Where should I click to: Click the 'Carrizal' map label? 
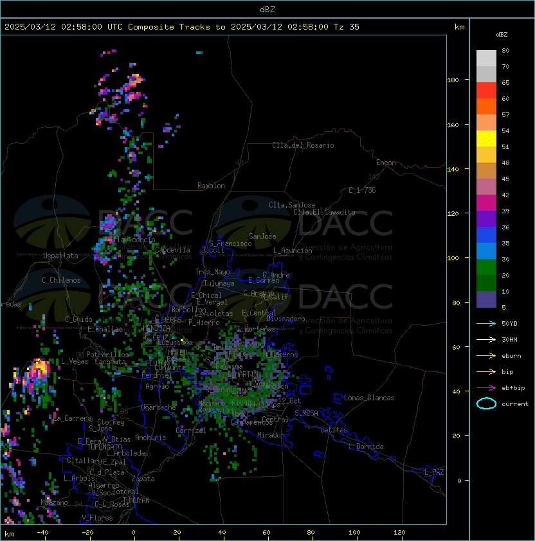pyautogui.click(x=191, y=430)
